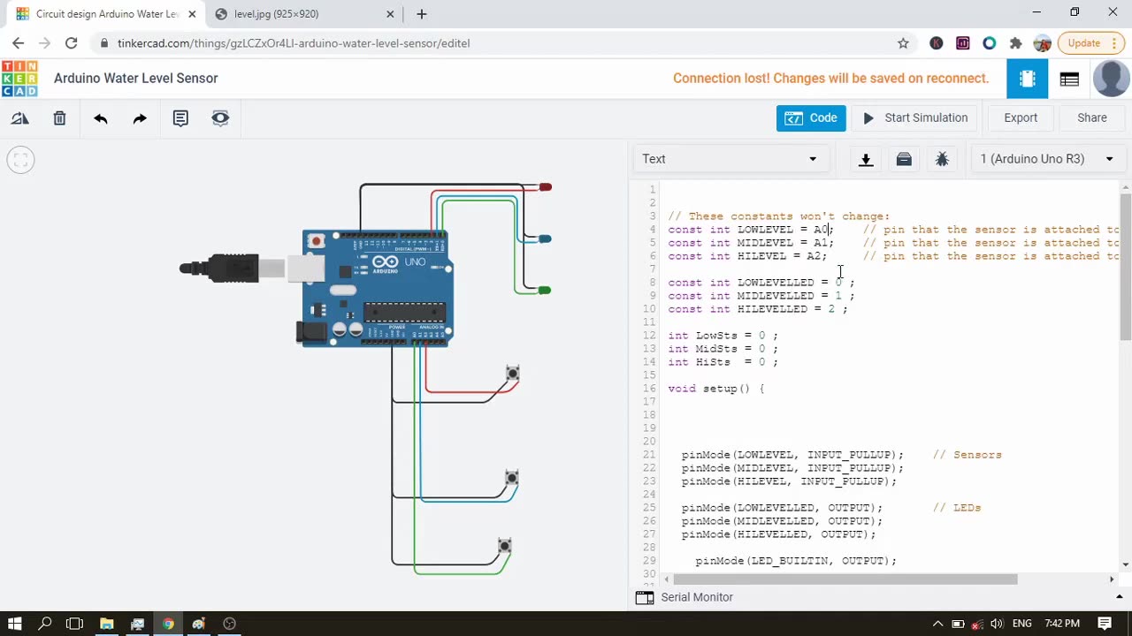This screenshot has height=636, width=1132.
Task: Open the component list view
Action: point(1069,79)
